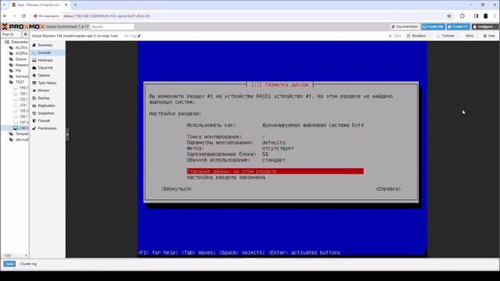
Task: Open the browser side panel icon
Action: click(476, 16)
